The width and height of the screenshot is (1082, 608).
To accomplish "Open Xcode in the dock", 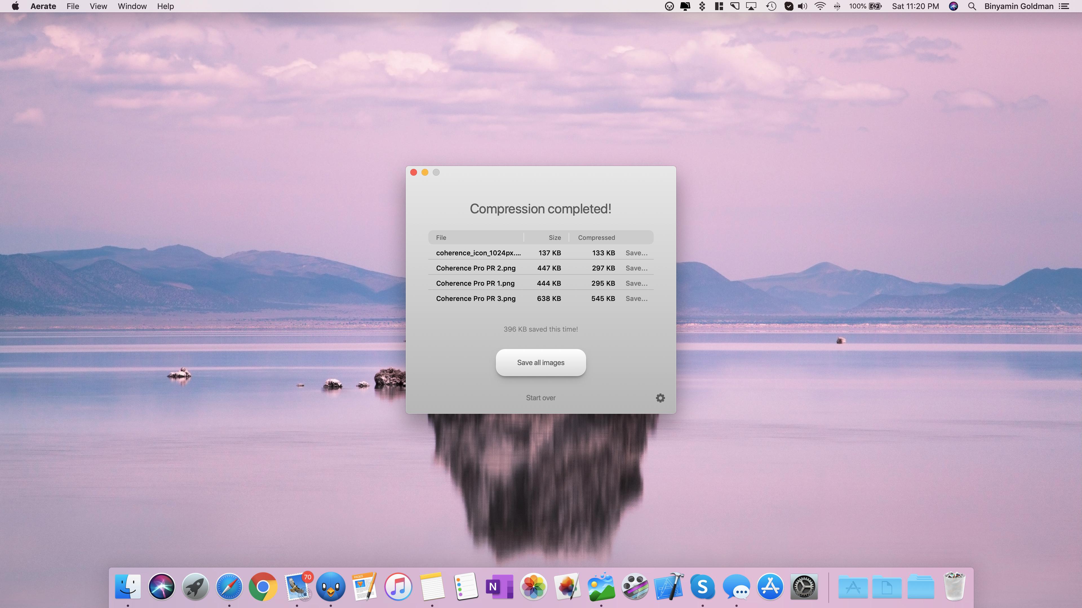I will (x=669, y=587).
